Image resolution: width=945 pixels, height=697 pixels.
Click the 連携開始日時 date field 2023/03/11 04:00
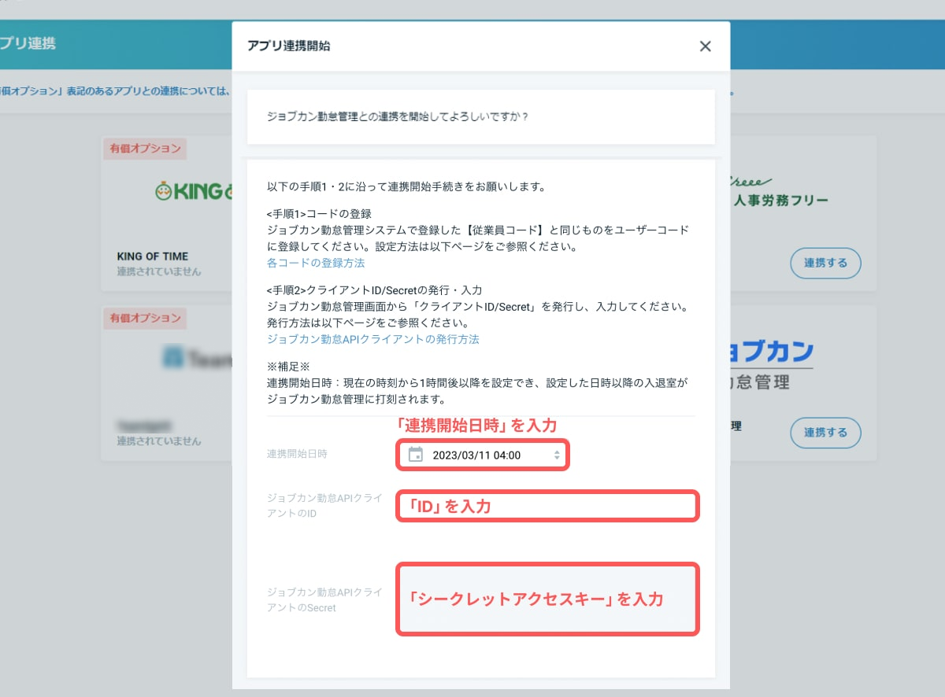click(x=481, y=455)
